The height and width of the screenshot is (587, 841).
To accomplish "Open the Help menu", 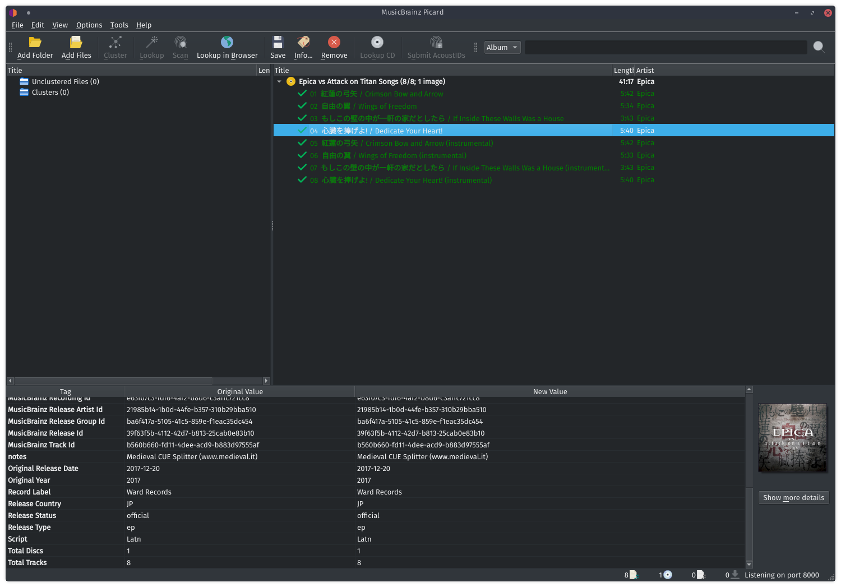I will coord(144,25).
